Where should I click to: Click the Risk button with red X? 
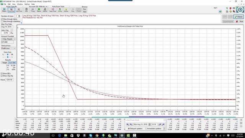239,21
